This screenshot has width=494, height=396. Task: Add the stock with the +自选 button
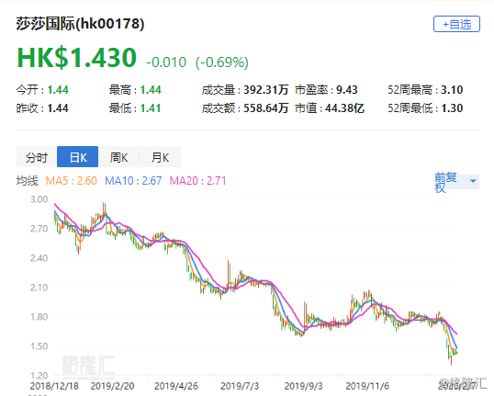pos(456,24)
